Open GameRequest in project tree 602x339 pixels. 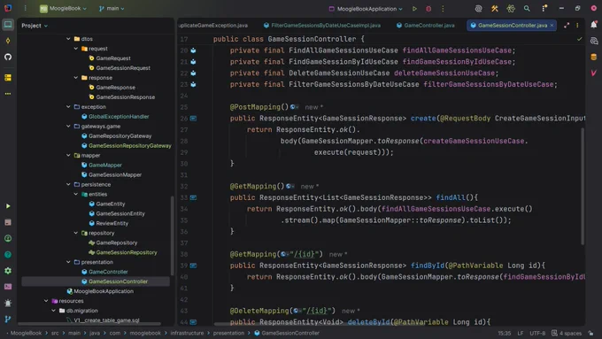click(113, 58)
